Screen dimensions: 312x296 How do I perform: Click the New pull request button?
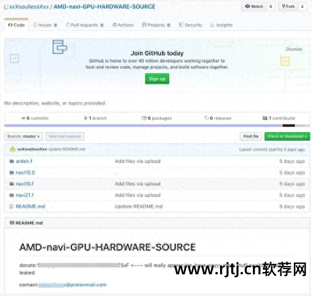(65, 136)
